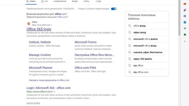Open the chess games icon in Edge sidebar

pyautogui.click(x=185, y=10)
